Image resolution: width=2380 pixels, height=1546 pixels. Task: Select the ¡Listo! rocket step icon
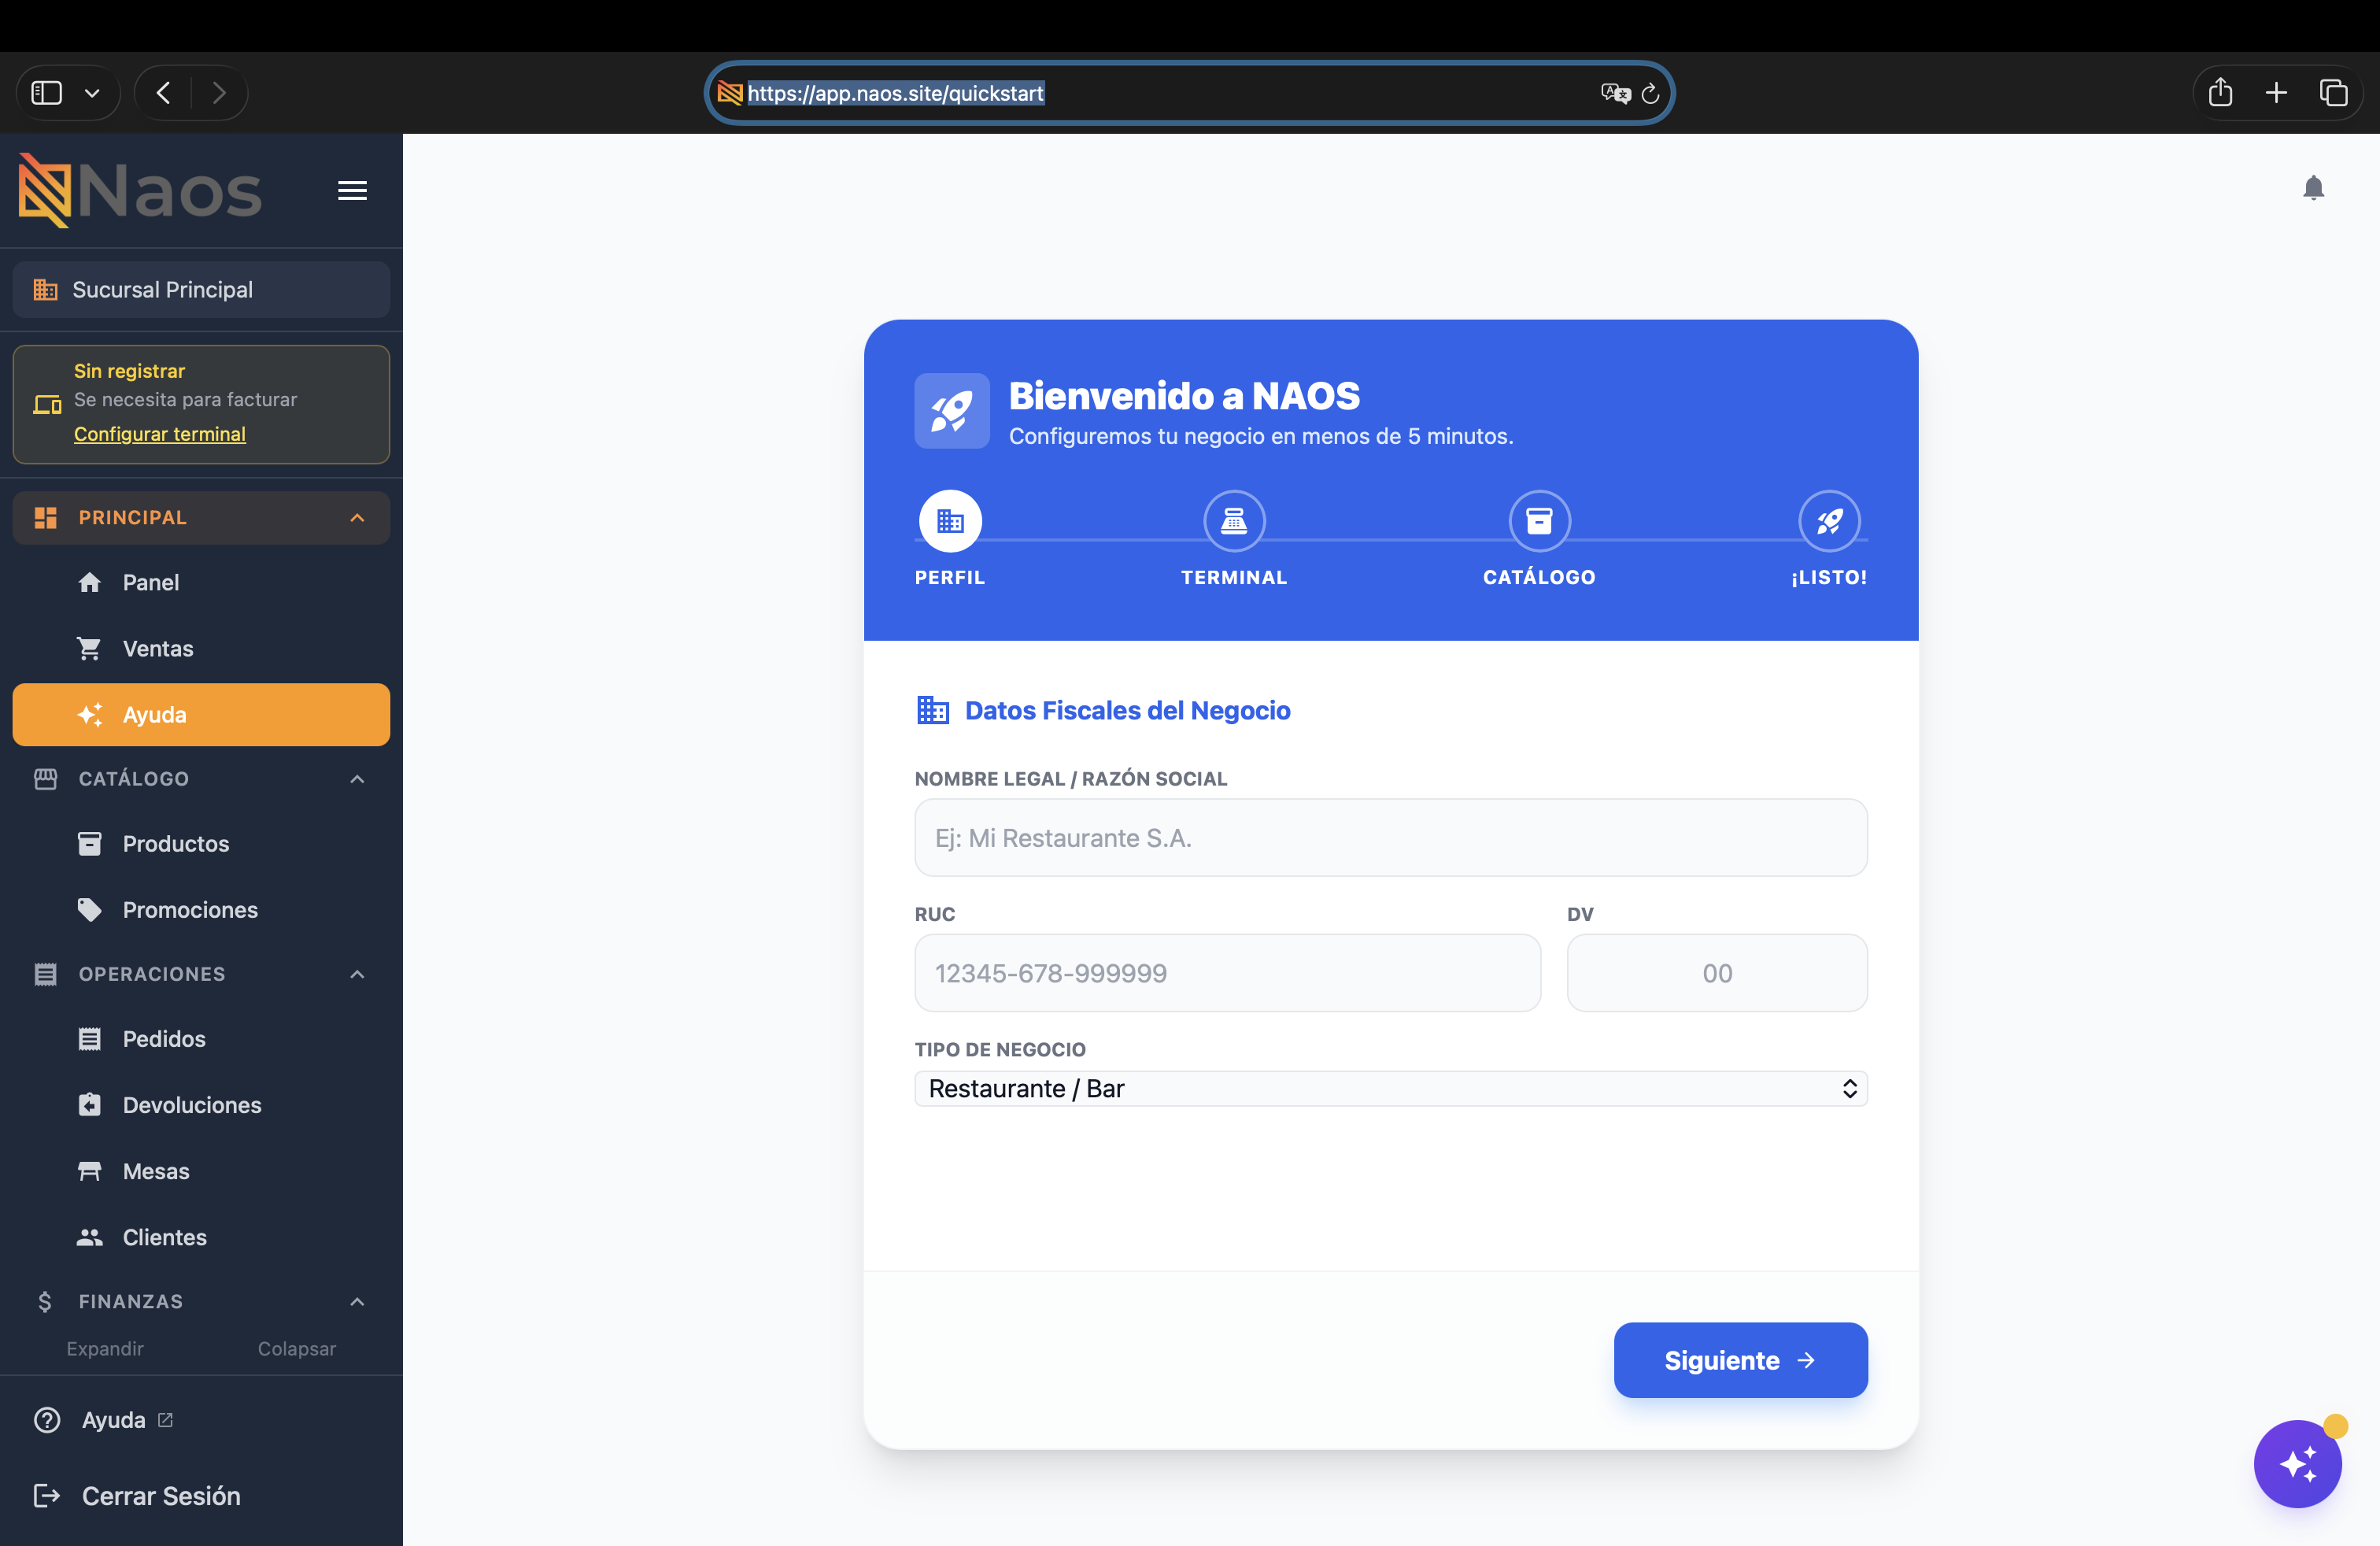click(x=1829, y=521)
